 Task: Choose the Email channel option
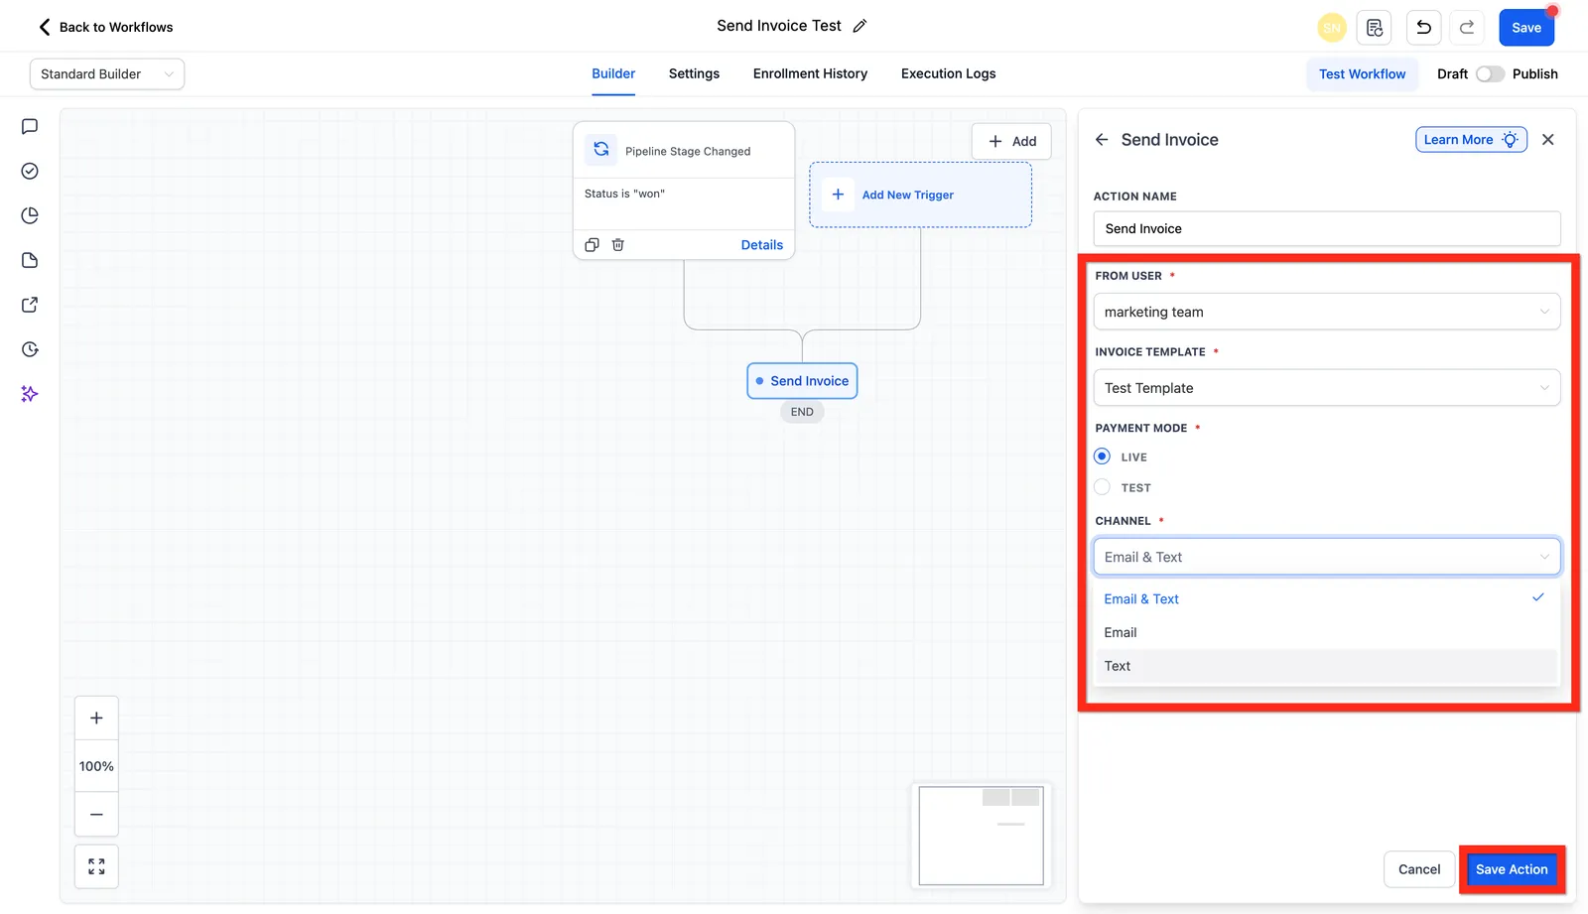1326,633
